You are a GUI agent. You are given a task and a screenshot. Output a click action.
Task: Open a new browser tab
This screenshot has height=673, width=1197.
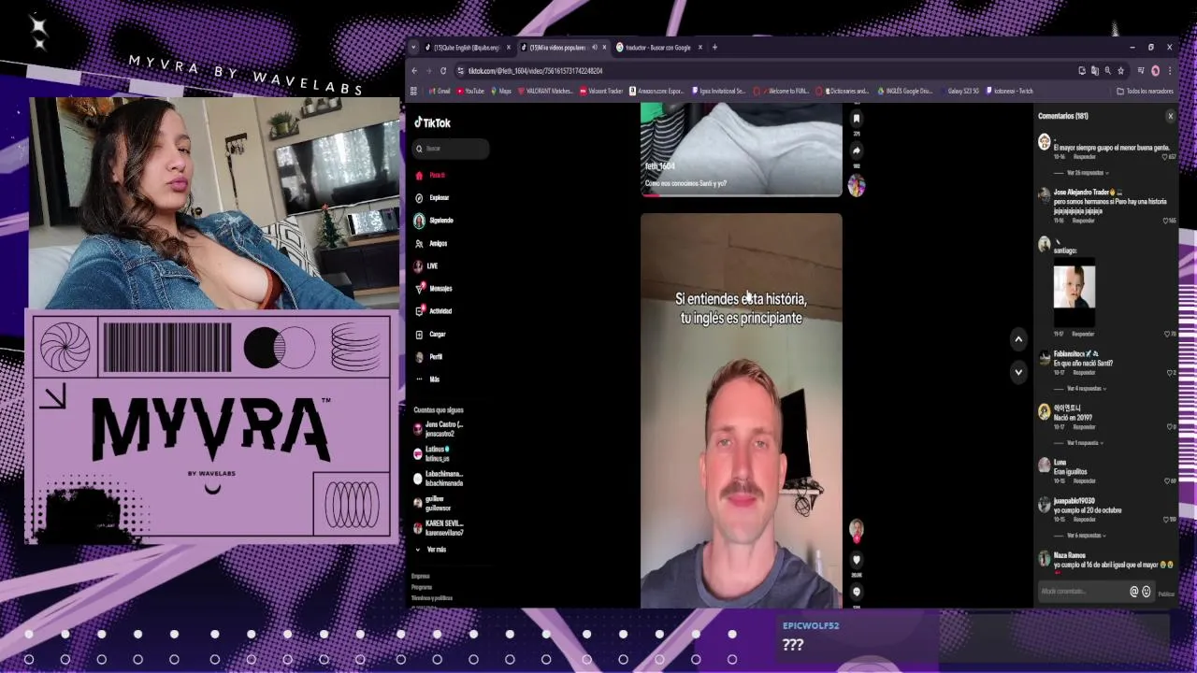pos(714,47)
